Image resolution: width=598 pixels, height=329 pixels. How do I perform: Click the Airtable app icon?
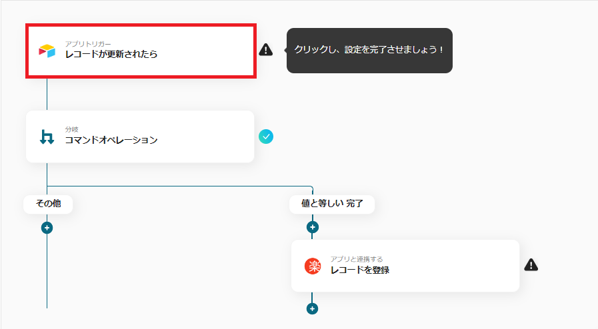point(47,51)
